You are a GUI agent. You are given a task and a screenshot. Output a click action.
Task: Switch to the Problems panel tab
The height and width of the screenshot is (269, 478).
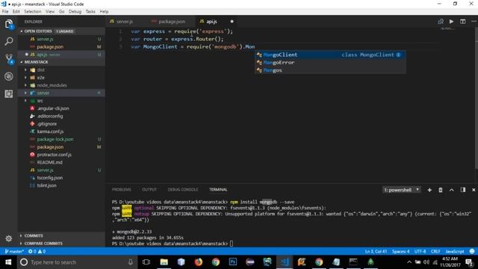pos(121,190)
